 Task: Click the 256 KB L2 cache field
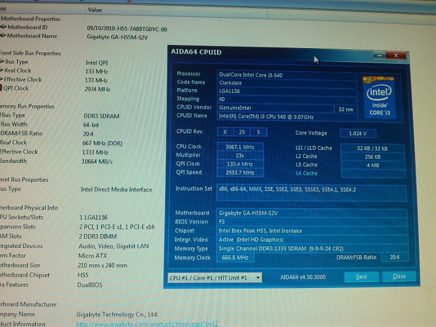click(373, 157)
